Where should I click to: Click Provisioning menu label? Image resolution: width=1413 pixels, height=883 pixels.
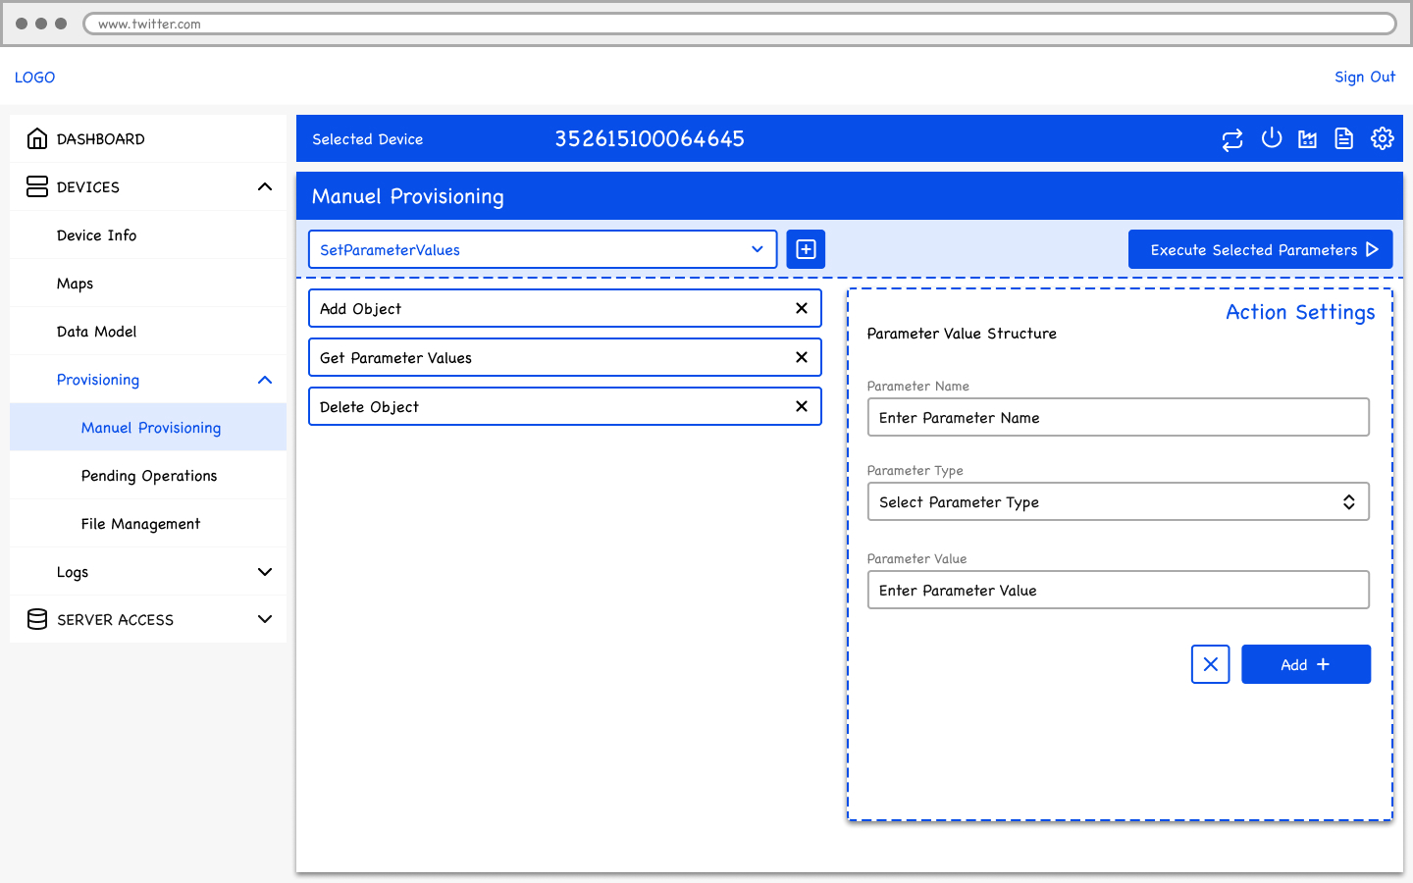tap(98, 380)
